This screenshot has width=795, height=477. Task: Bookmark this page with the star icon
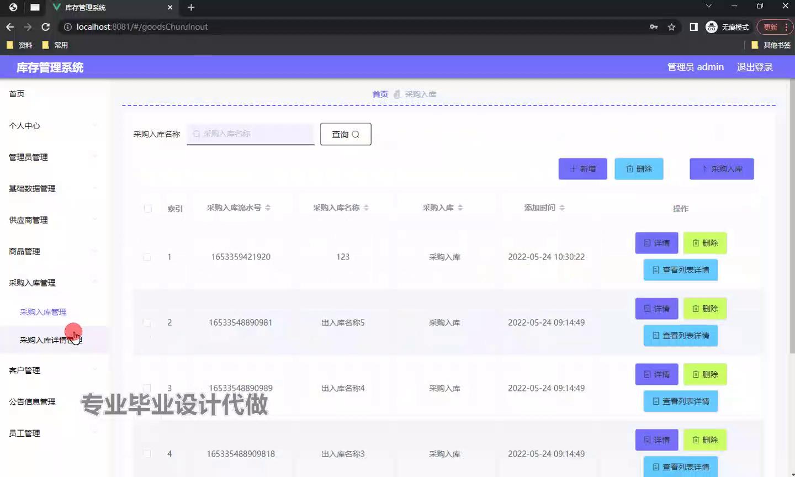tap(671, 27)
